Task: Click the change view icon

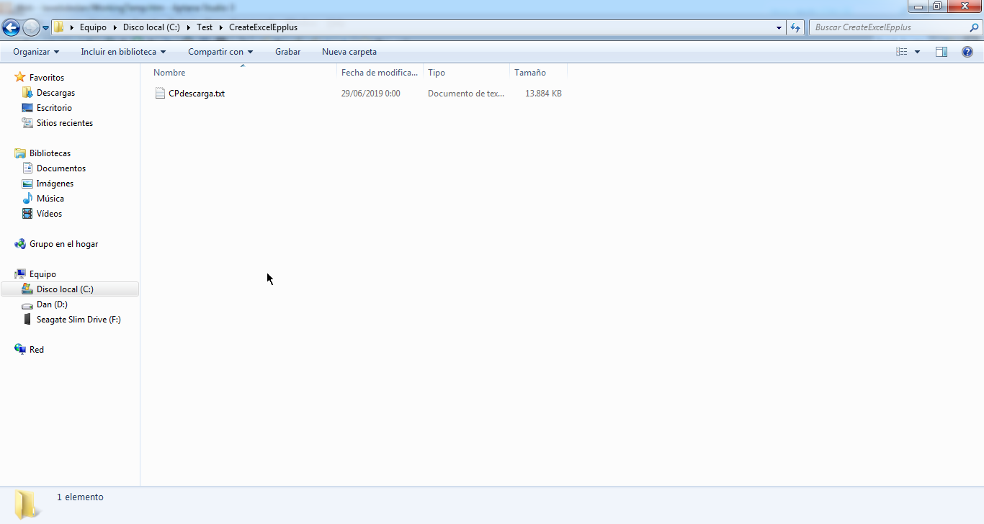Action: point(901,52)
